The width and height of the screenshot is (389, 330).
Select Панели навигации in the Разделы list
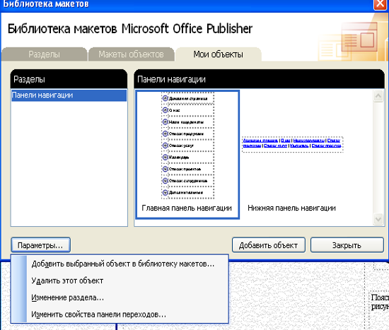pyautogui.click(x=69, y=95)
